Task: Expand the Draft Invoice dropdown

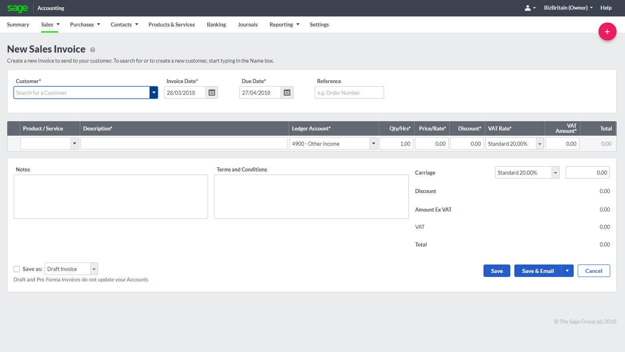Action: (94, 269)
